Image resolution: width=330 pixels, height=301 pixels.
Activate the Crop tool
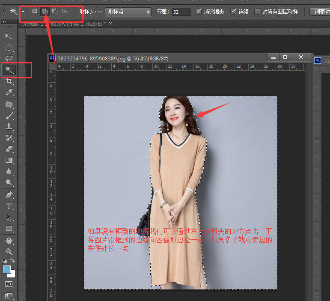(x=9, y=81)
